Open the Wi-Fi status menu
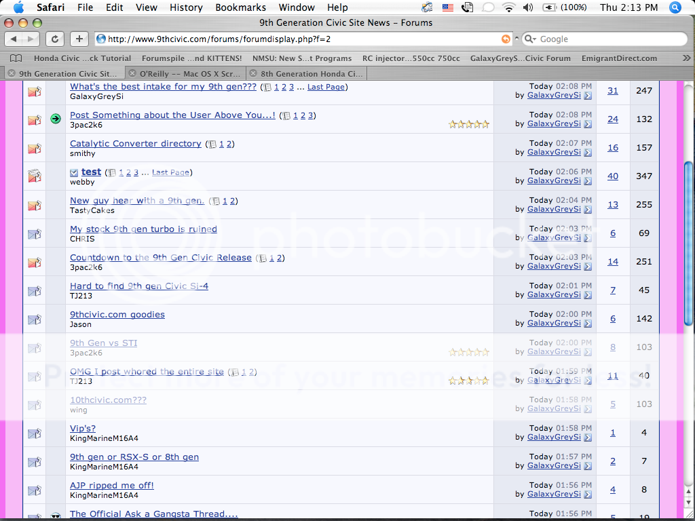Image resolution: width=695 pixels, height=521 pixels. pos(508,7)
